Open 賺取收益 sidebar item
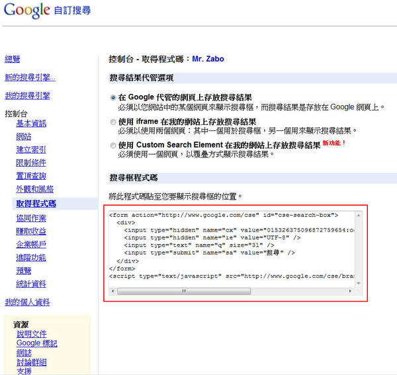The height and width of the screenshot is (375, 397). (x=31, y=231)
